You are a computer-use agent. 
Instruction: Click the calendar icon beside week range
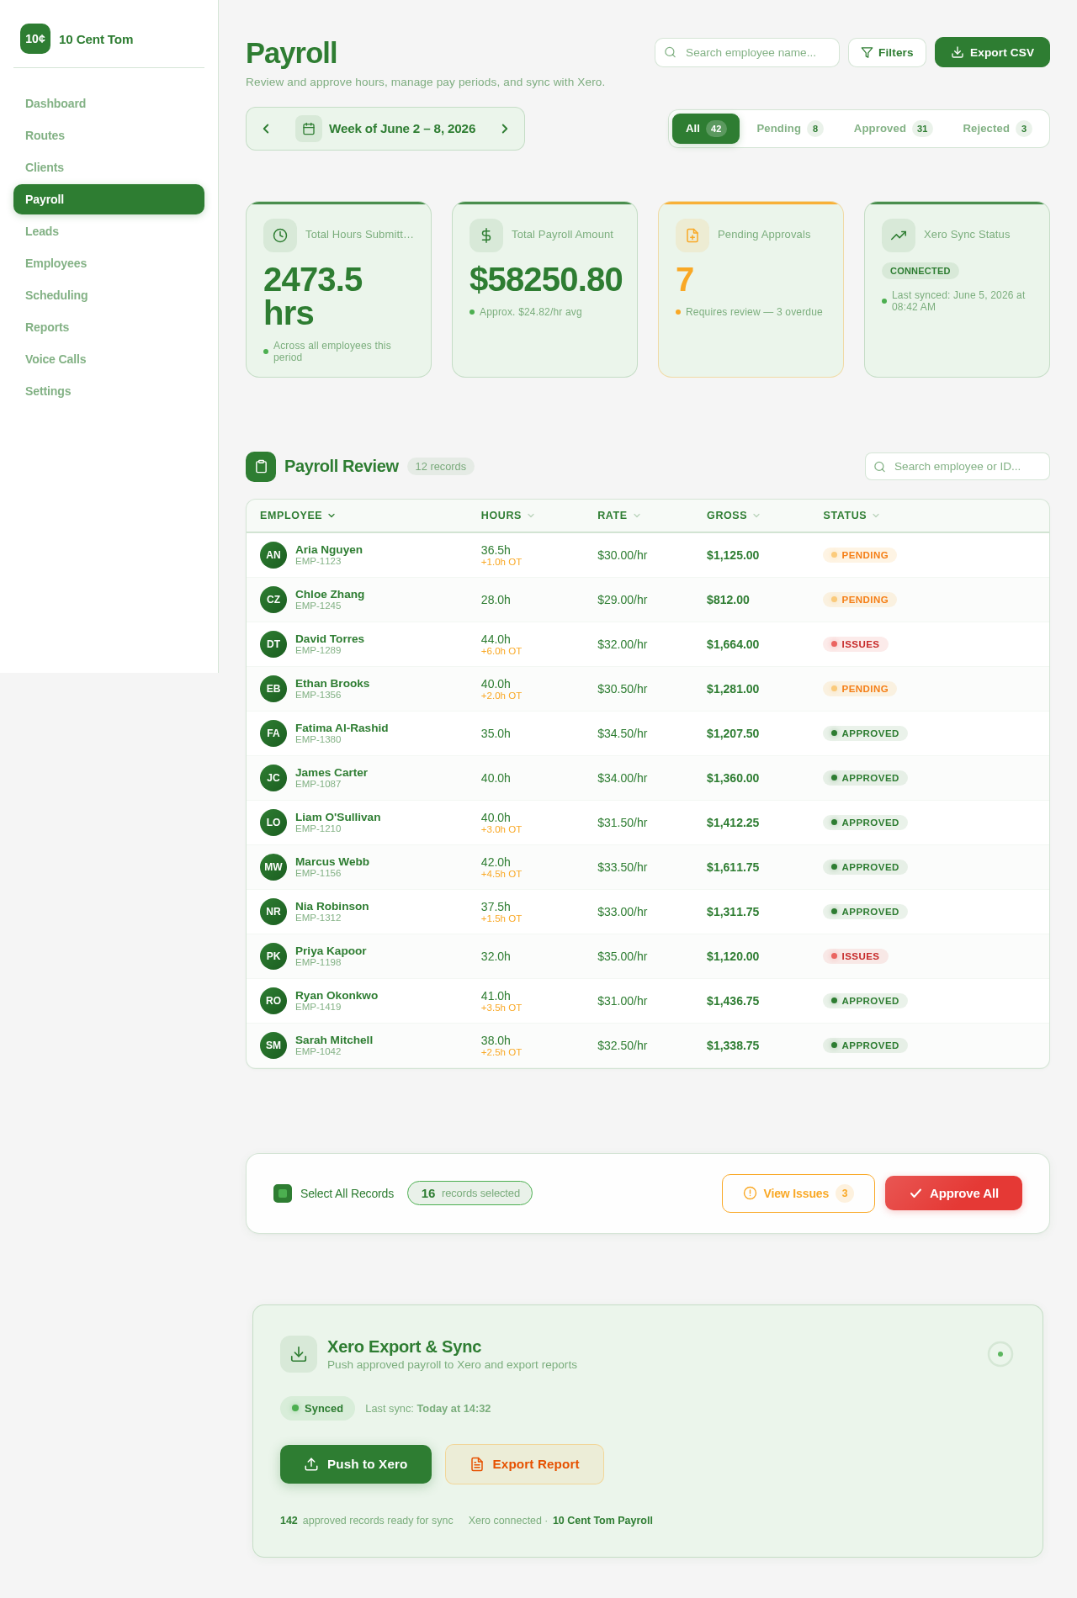(309, 129)
